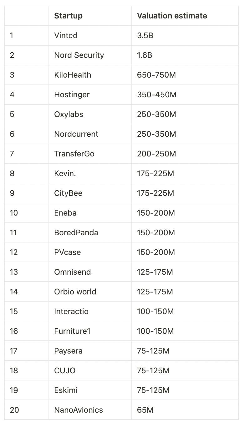
Task: Select the Nord Security cell
Action: (x=79, y=55)
